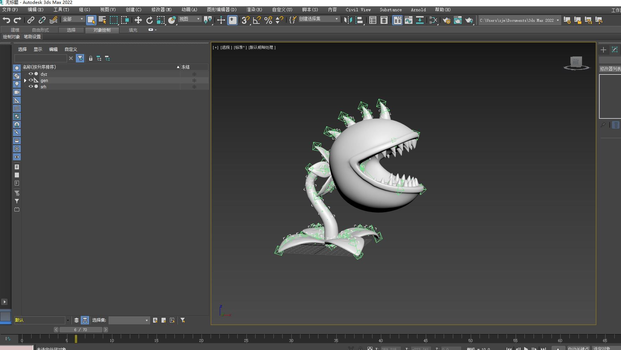This screenshot has width=621, height=350.
Task: Open explorer '自定义' menu
Action: (71, 49)
